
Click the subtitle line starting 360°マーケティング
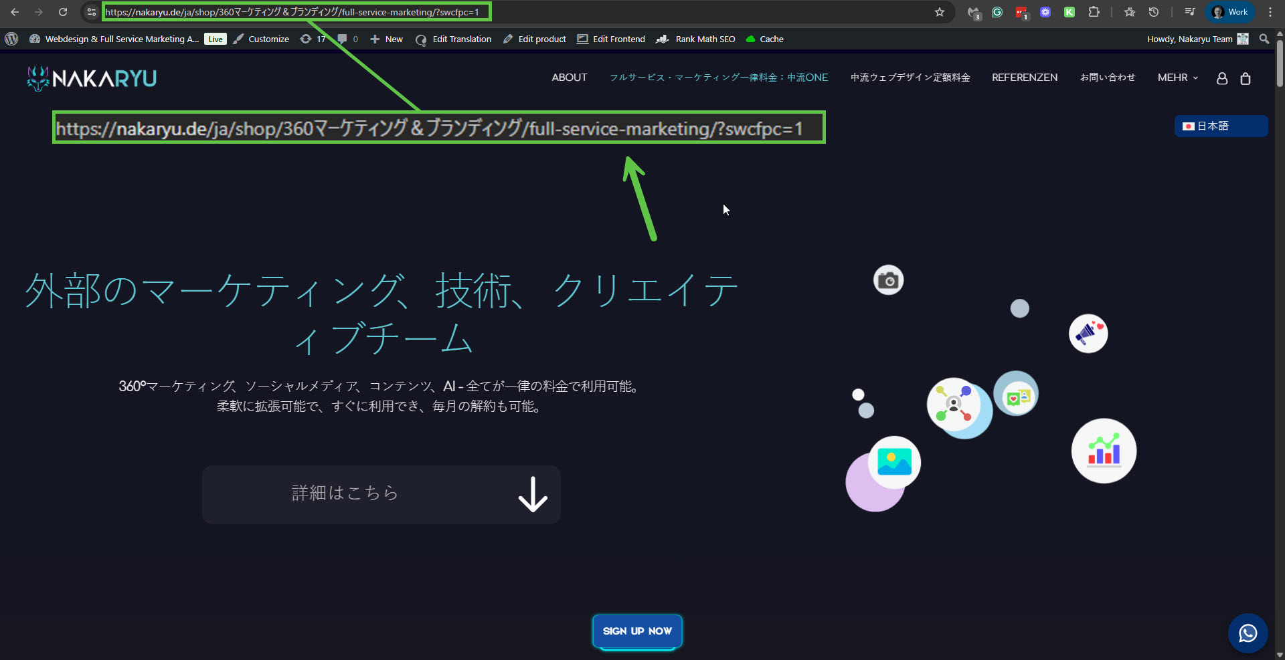pyautogui.click(x=381, y=386)
